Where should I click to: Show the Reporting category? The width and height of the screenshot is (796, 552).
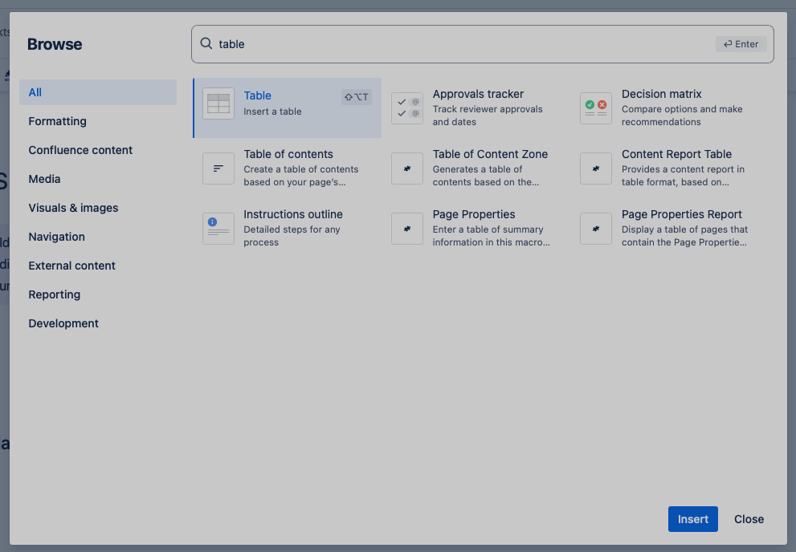(x=98, y=294)
